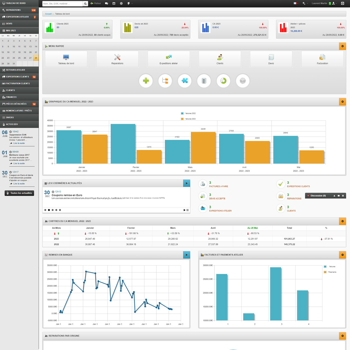This screenshot has height=350, width=350.
Task: Open the Reparations wrench shortcut
Action: tap(117, 59)
